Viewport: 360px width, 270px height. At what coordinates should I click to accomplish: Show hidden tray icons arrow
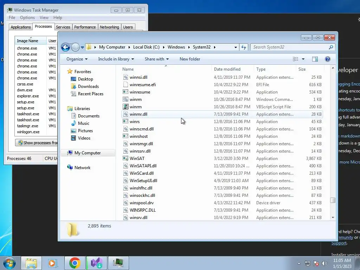299,263
